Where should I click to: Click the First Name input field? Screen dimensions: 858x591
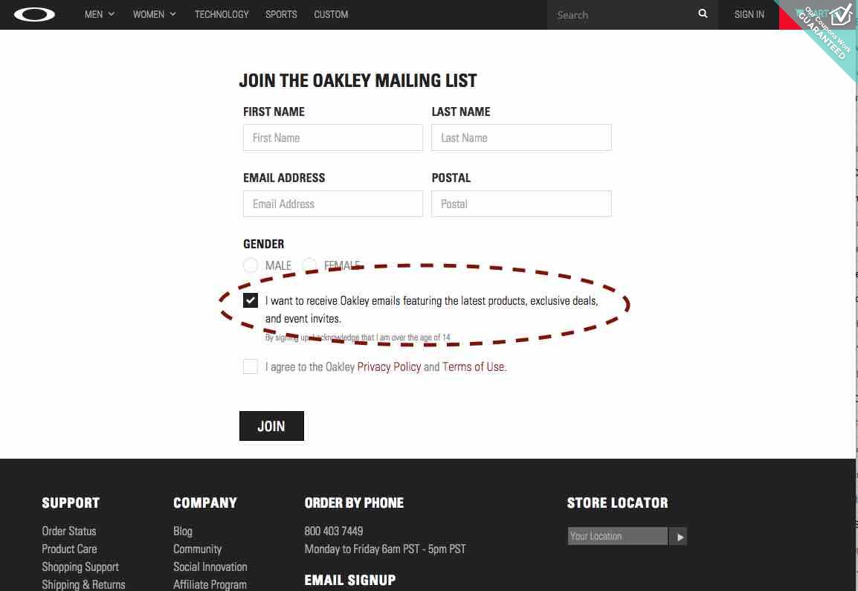pos(332,138)
